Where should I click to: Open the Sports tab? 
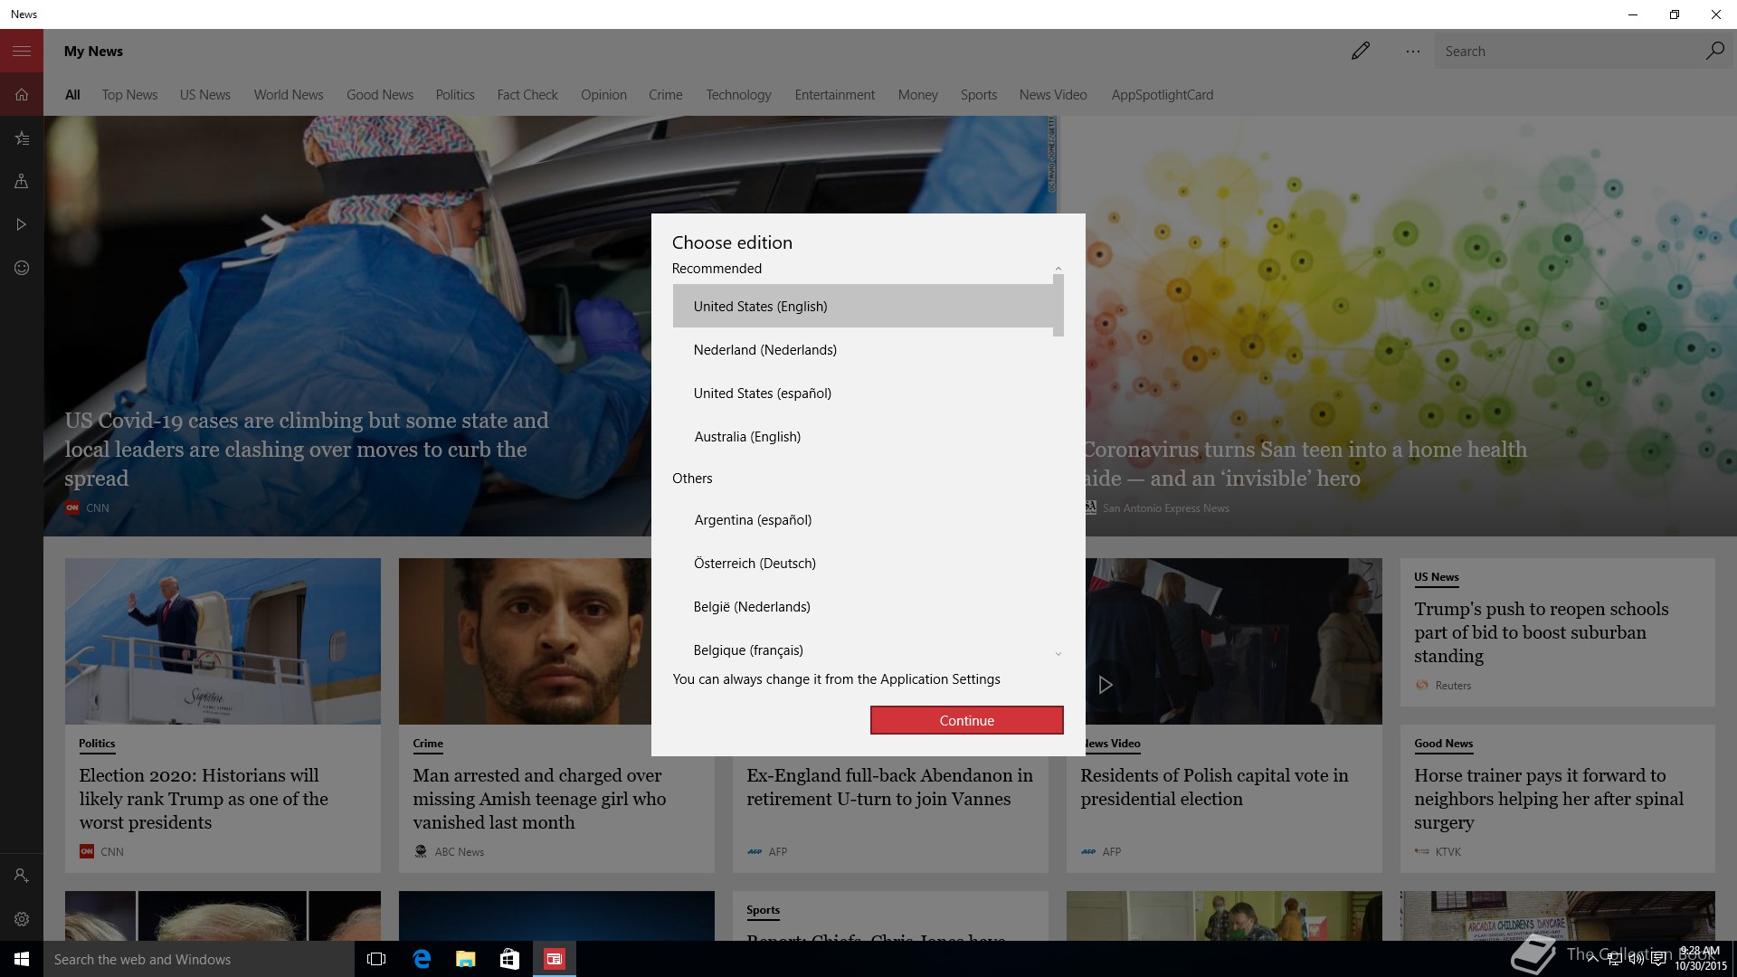979,95
